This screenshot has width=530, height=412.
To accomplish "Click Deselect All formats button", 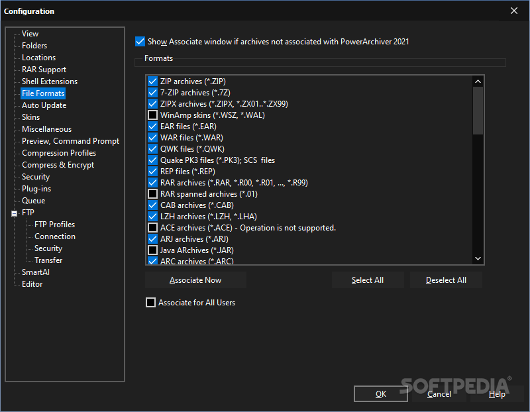I will click(446, 280).
